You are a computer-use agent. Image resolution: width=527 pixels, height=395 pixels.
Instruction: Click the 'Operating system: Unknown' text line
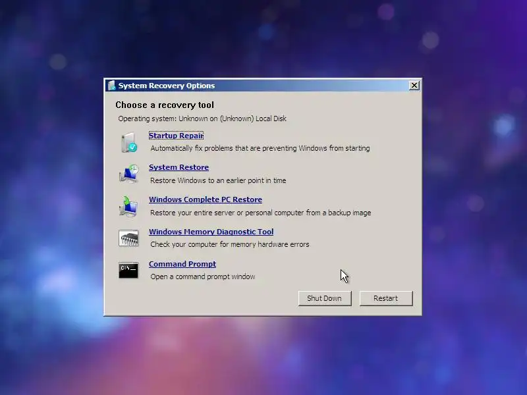tap(202, 118)
